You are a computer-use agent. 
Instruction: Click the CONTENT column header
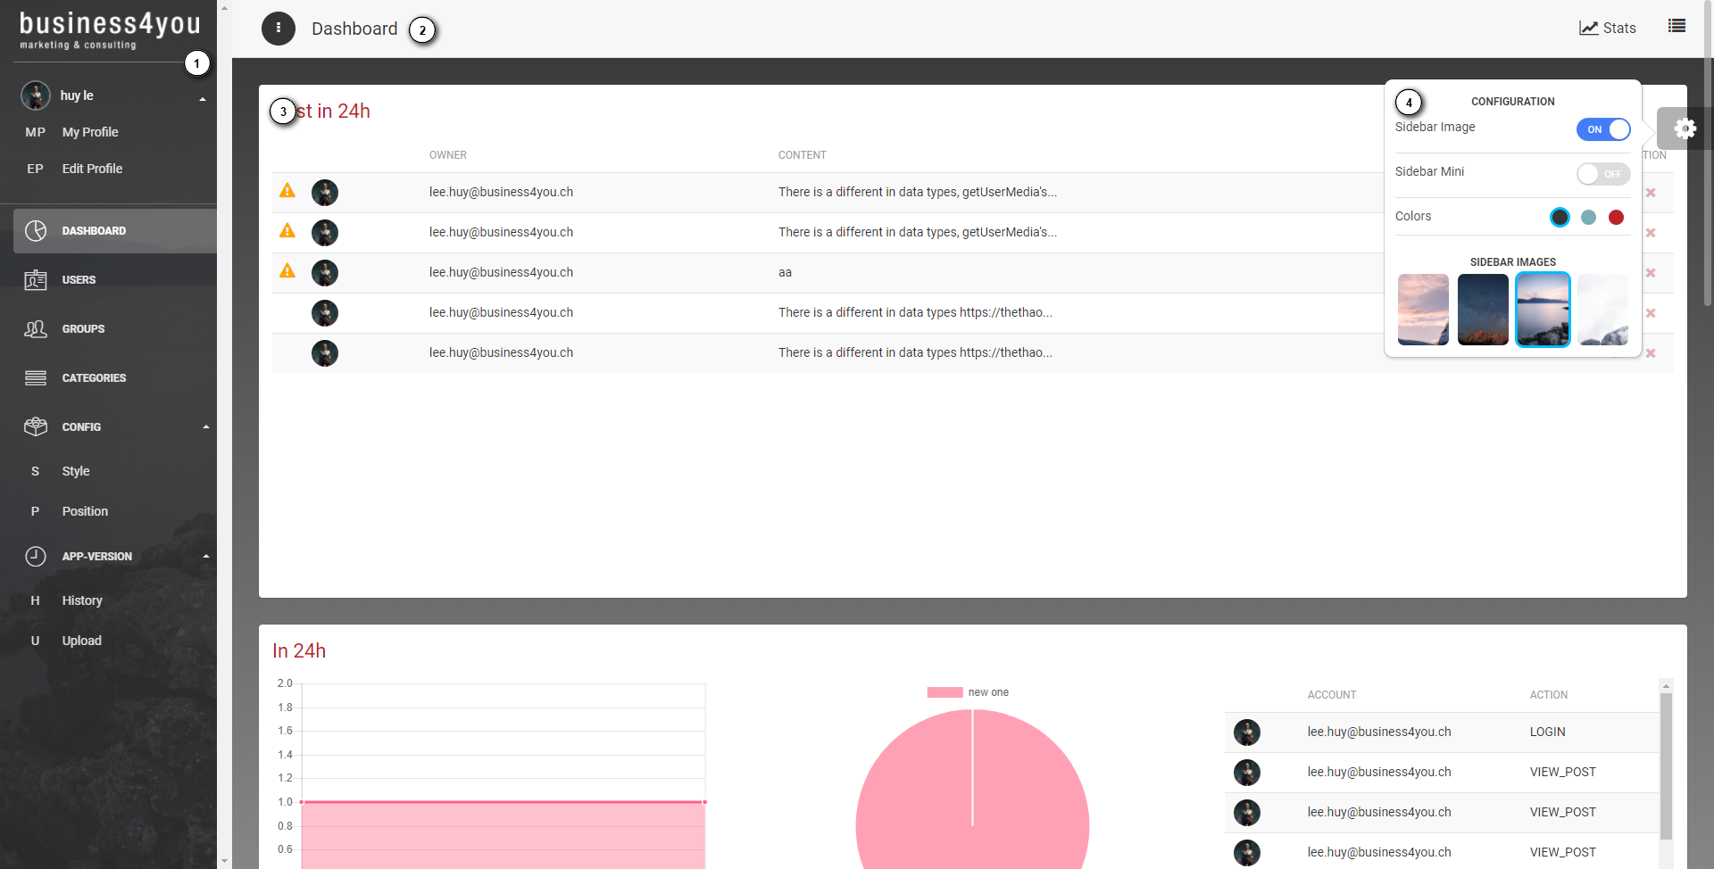pos(803,155)
